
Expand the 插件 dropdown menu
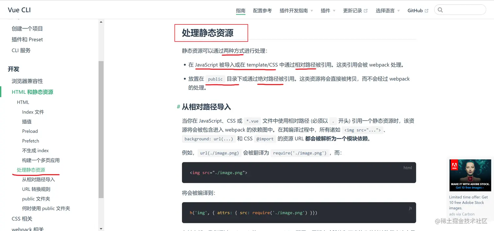(328, 11)
